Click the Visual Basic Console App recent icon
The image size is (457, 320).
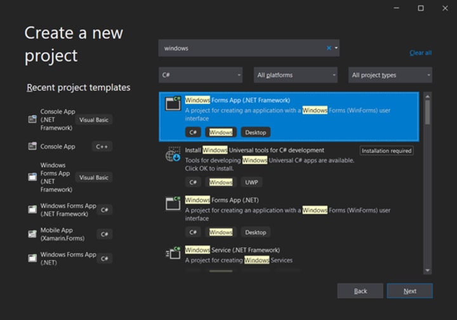click(x=32, y=119)
